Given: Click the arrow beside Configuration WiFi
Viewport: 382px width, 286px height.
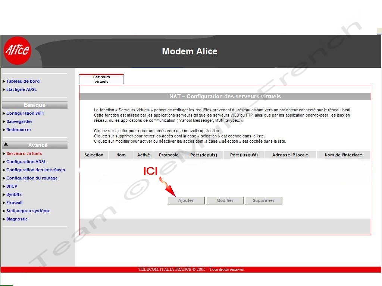Looking at the screenshot, I should 4,114.
